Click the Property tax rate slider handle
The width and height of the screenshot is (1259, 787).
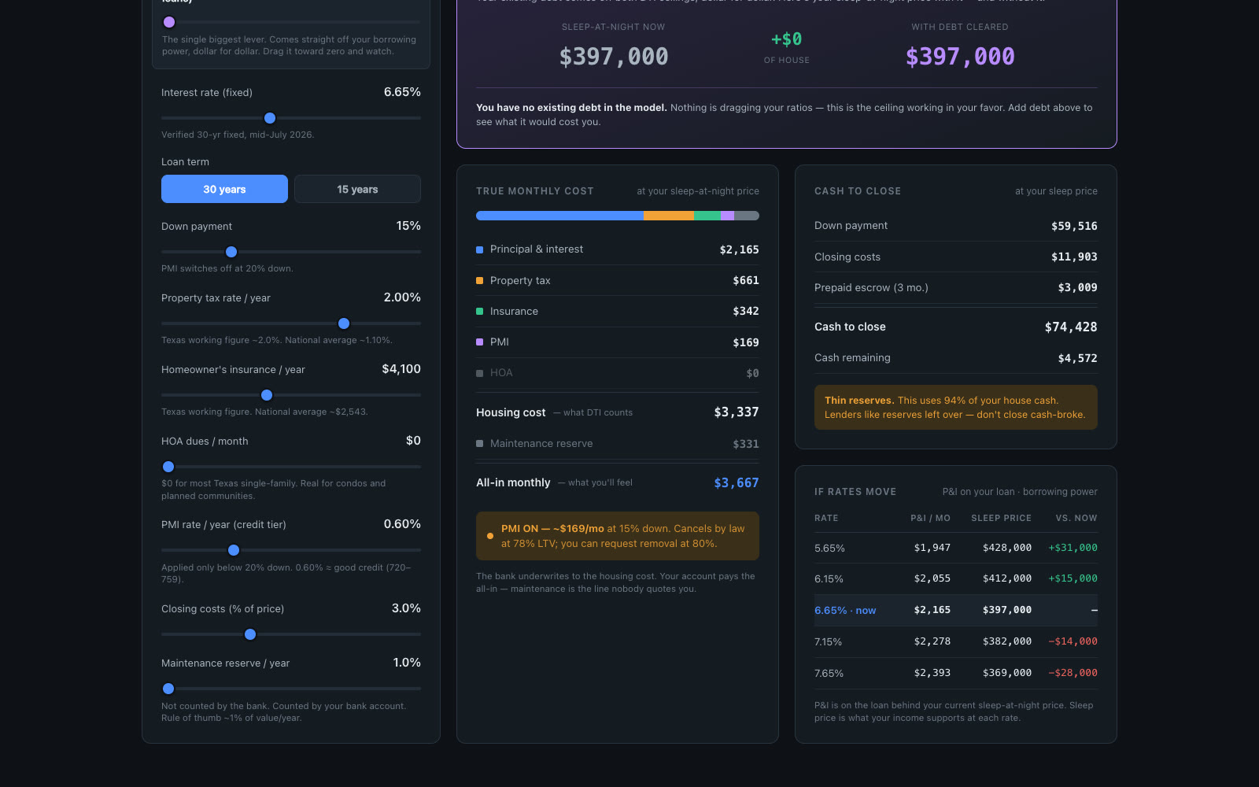click(x=344, y=323)
